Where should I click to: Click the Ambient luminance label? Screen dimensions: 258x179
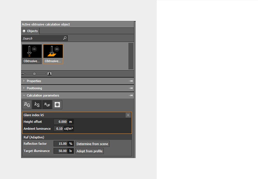[x=37, y=129]
